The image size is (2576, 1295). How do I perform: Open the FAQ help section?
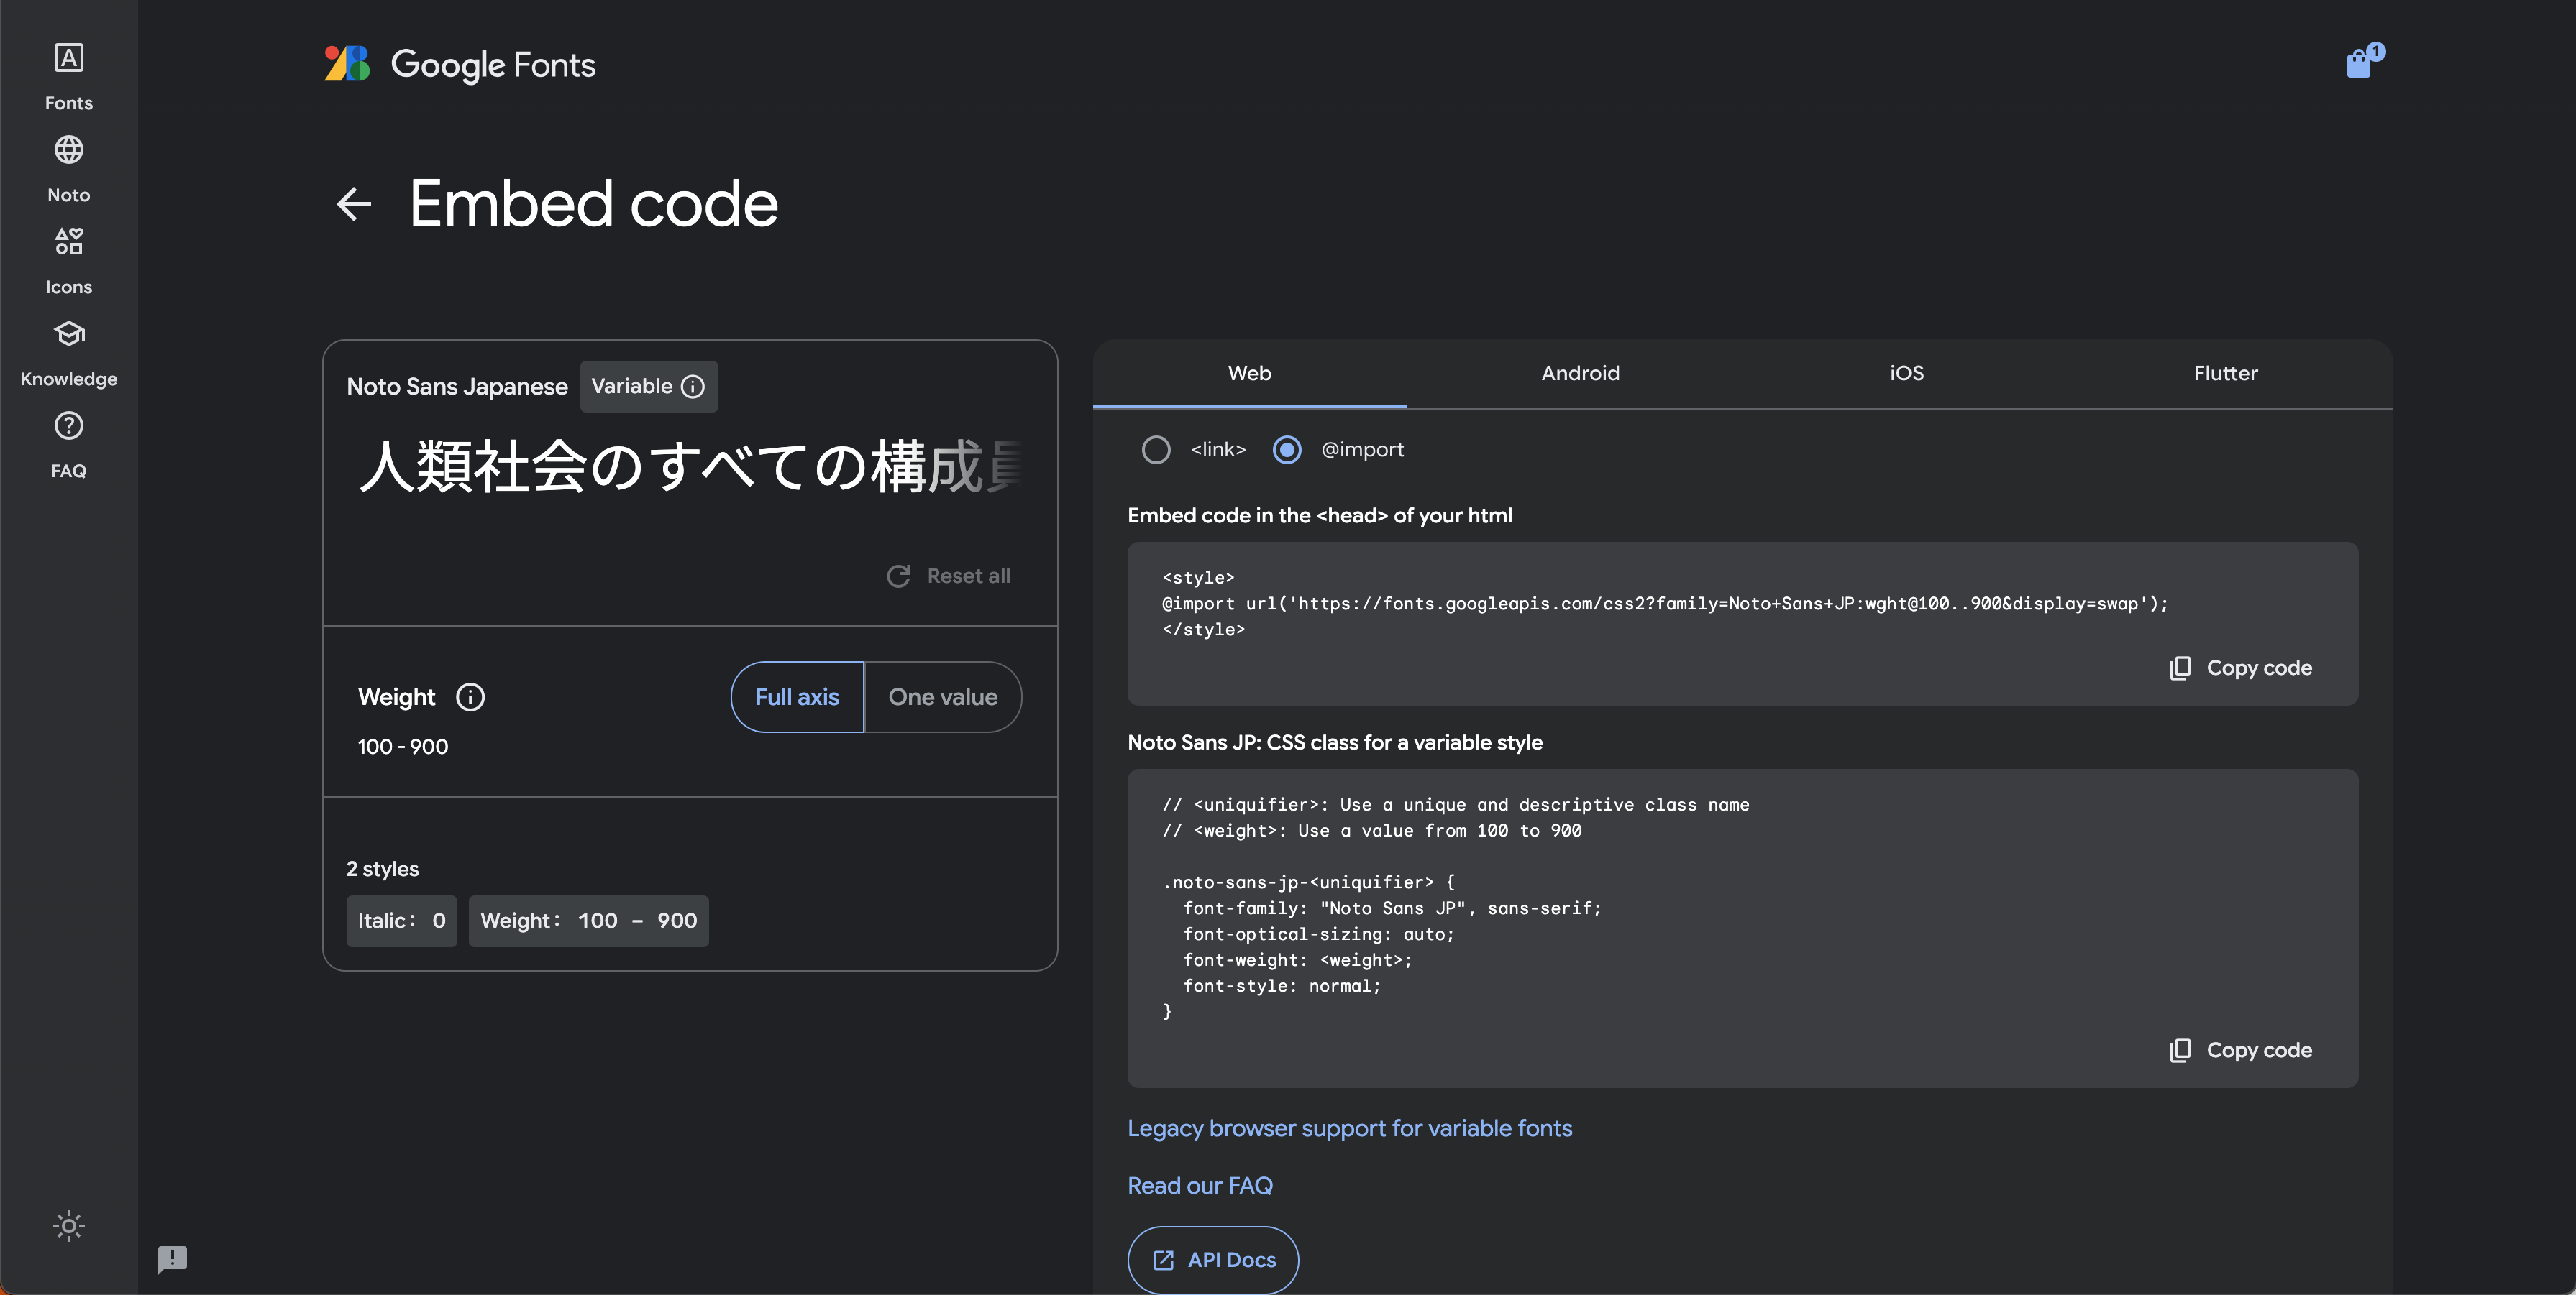[68, 443]
